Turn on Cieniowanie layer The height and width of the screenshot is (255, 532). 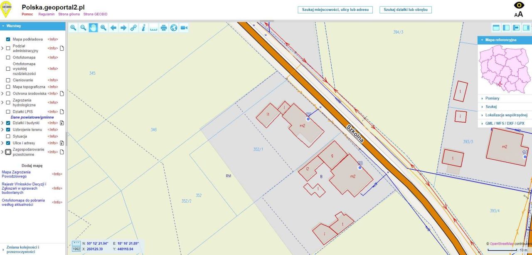tap(8, 80)
